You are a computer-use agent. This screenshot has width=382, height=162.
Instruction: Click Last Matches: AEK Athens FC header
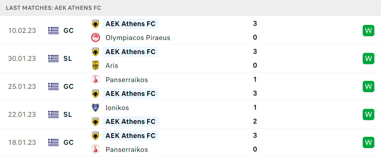click(x=53, y=8)
